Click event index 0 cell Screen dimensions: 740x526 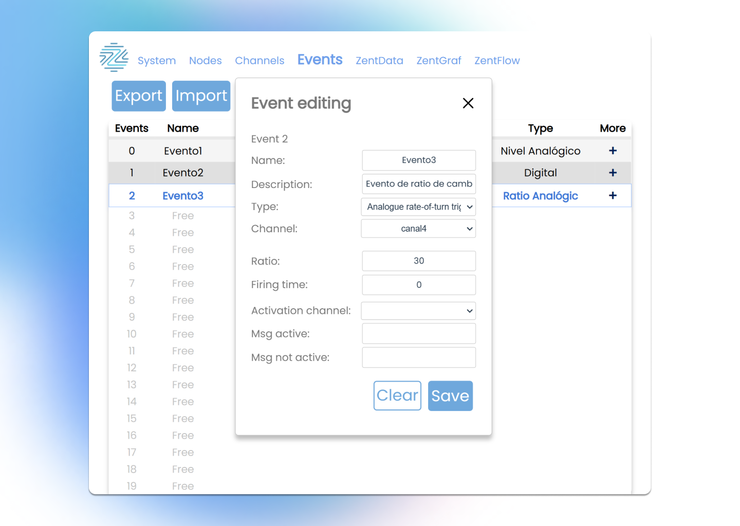(x=132, y=151)
